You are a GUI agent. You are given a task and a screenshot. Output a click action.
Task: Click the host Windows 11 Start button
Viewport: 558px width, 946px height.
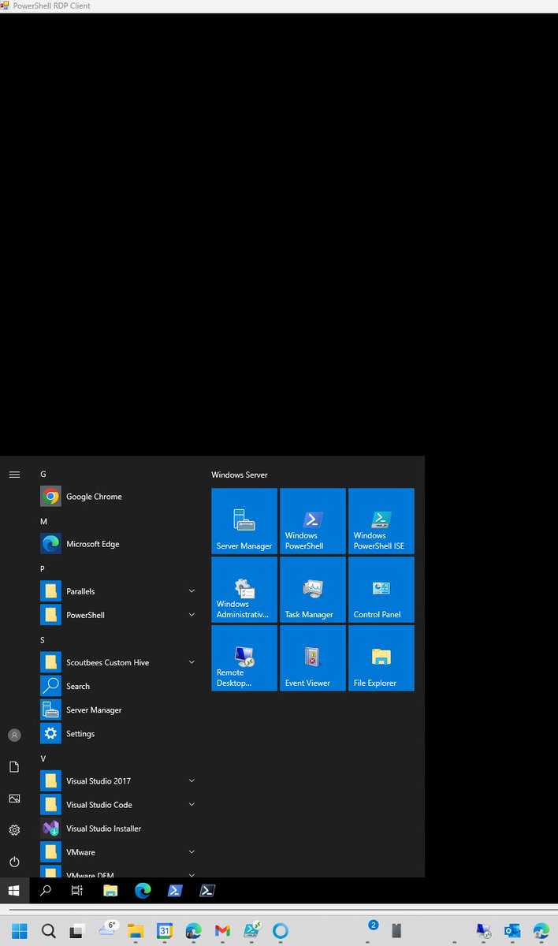pos(19,931)
